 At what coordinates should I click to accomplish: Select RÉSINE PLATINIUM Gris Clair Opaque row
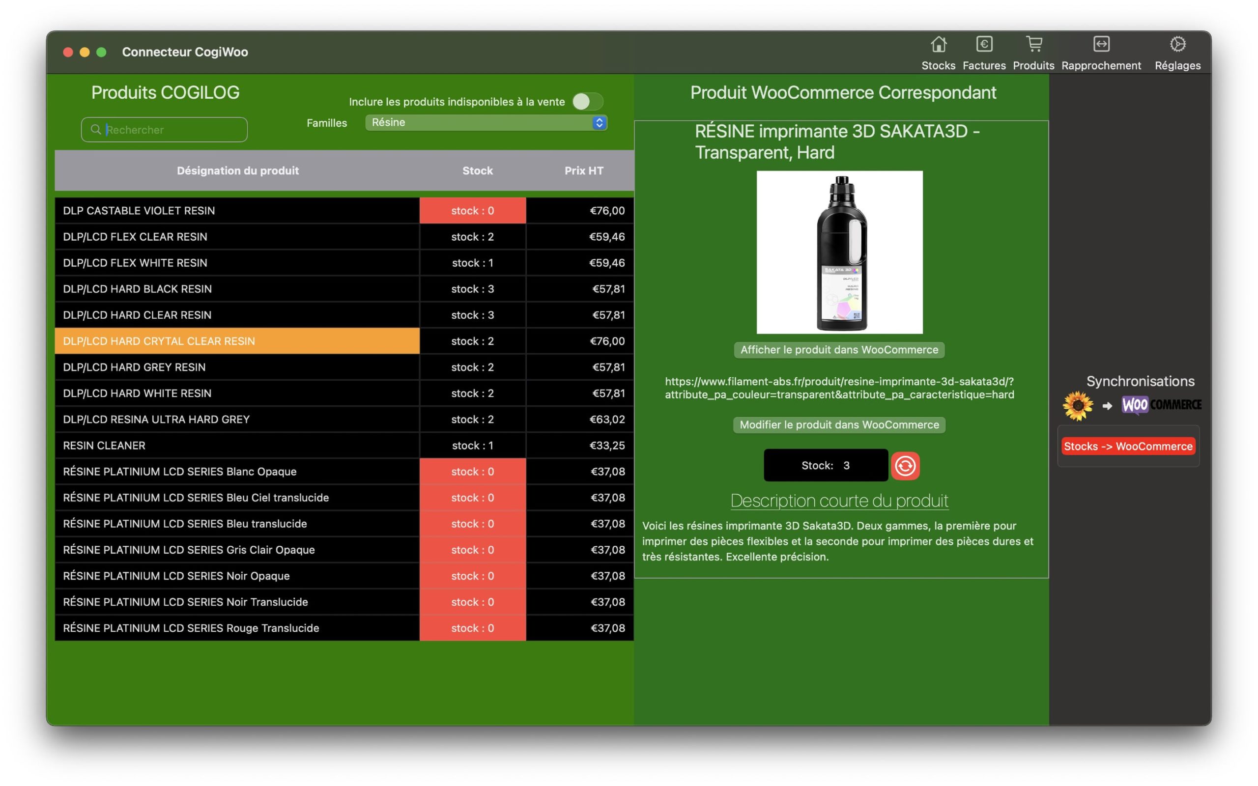[x=344, y=550]
